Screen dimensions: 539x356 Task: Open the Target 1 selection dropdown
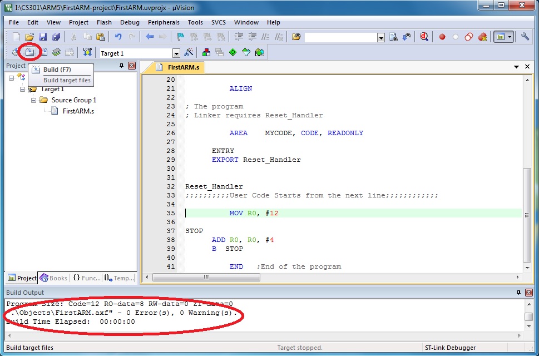pyautogui.click(x=176, y=53)
